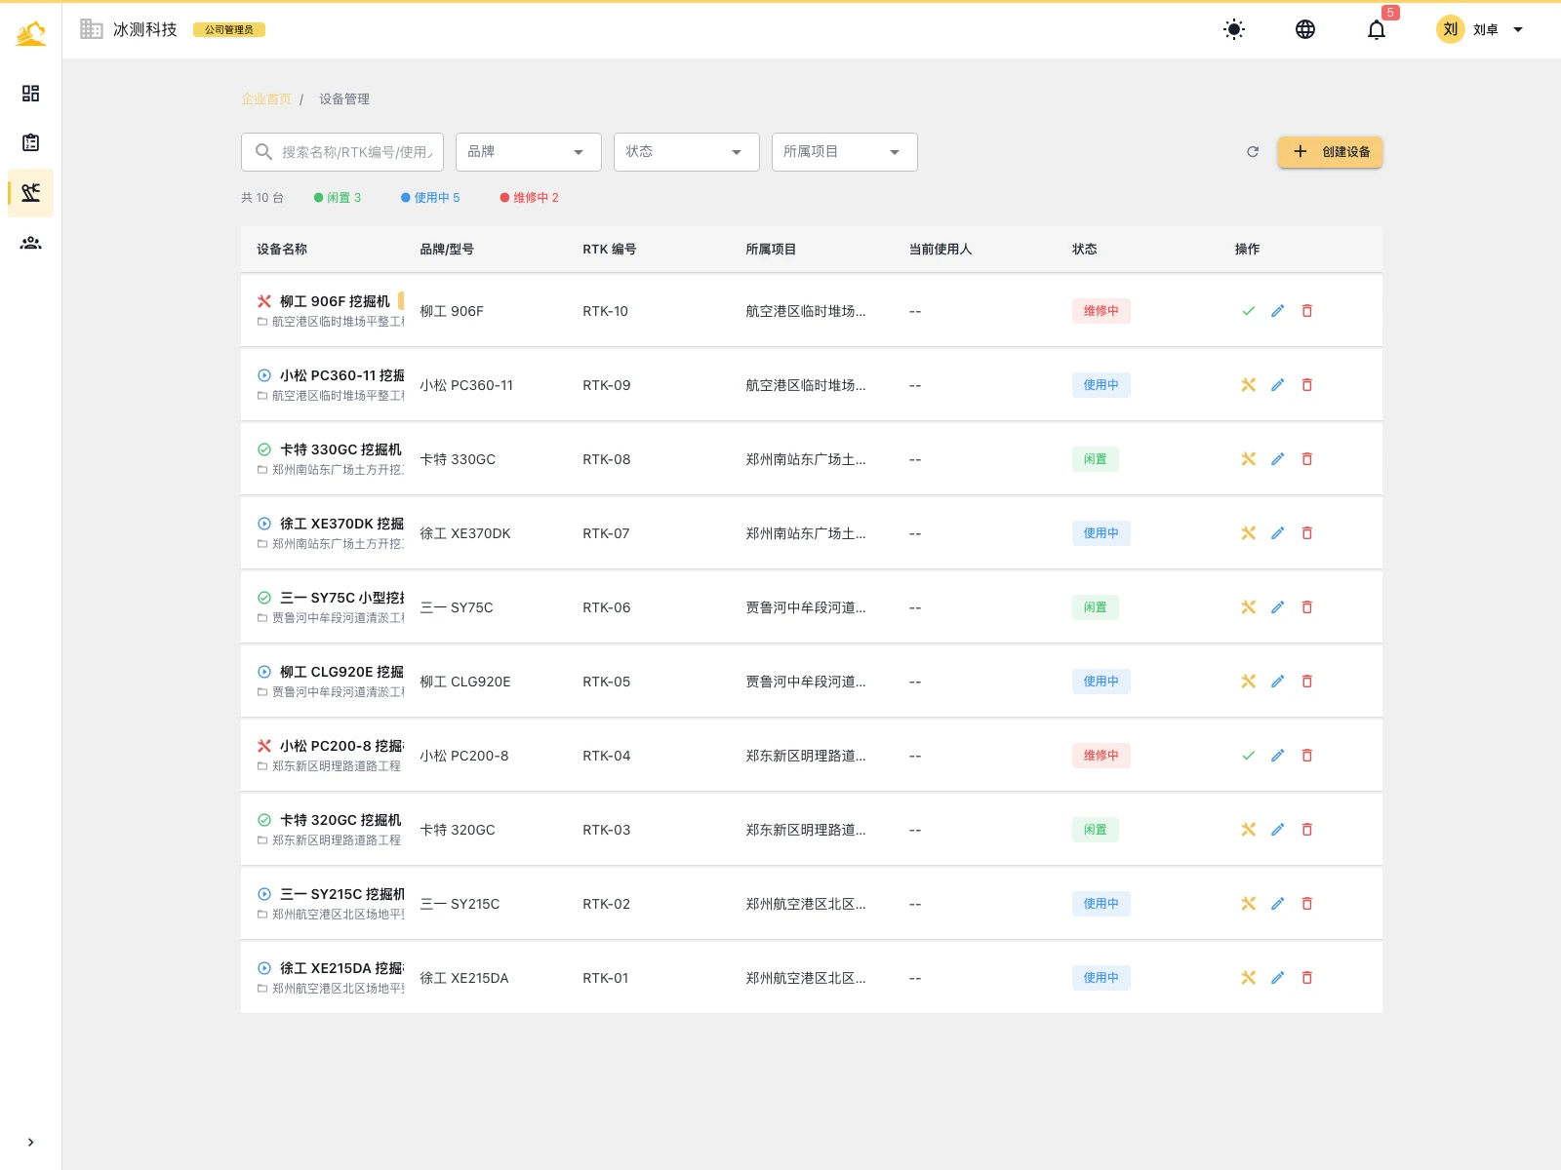Screen dimensions: 1561x1170
Task: Edit the RTK-02 三一 SY215C device
Action: (x=1278, y=904)
